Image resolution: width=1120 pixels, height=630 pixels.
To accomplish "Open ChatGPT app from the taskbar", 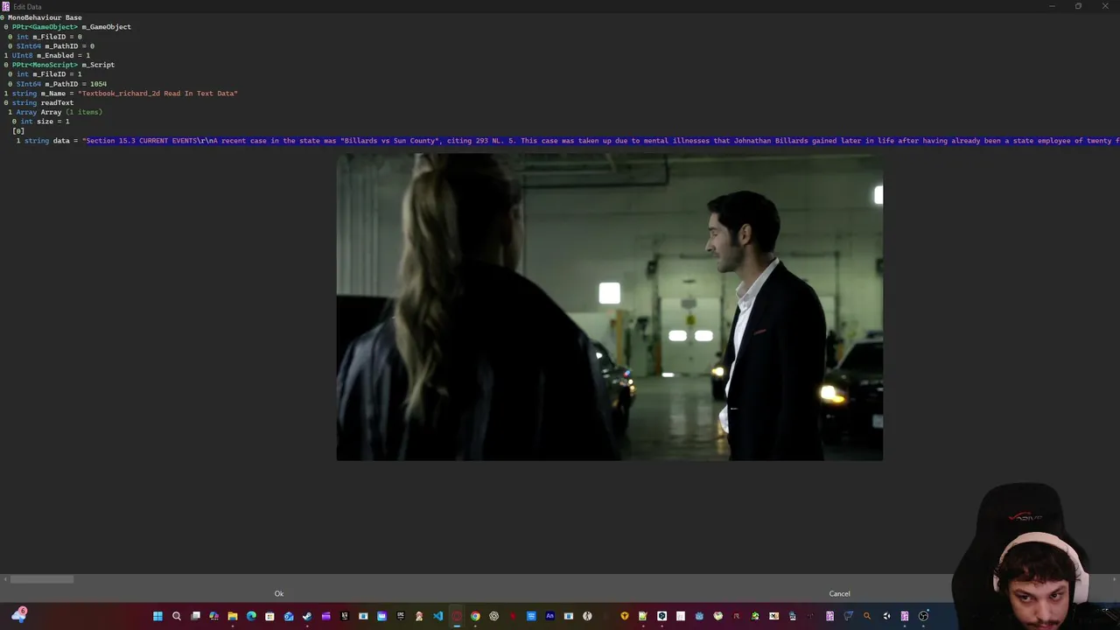I will (494, 616).
